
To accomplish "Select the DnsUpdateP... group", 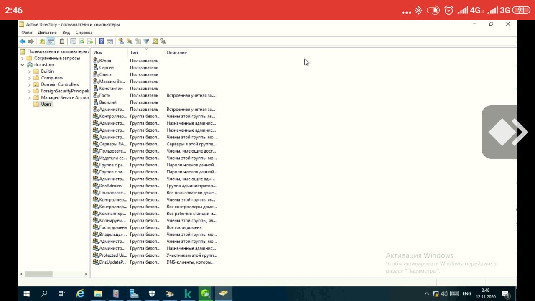I will click(112, 262).
